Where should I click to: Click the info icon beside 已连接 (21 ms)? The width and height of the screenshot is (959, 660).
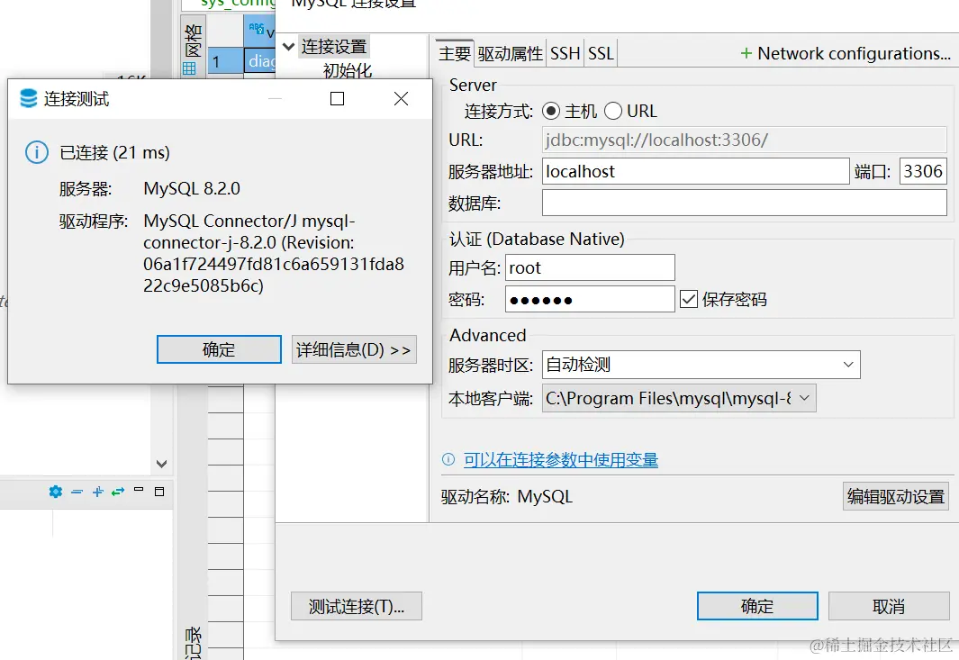[x=37, y=152]
